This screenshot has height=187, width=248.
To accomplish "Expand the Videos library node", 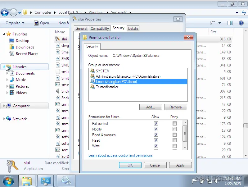I will (7, 93).
